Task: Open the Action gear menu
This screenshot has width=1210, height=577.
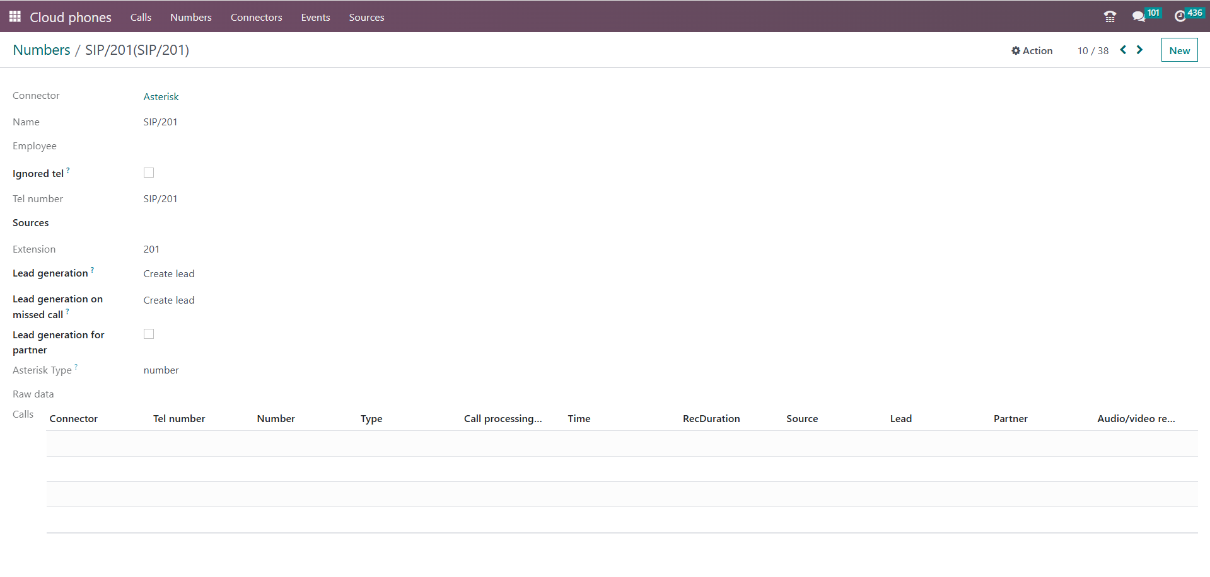Action: pyautogui.click(x=1032, y=50)
